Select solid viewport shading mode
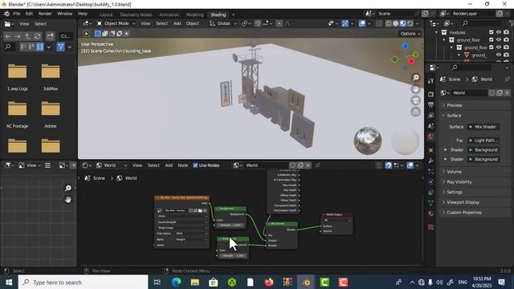 pyautogui.click(x=396, y=23)
